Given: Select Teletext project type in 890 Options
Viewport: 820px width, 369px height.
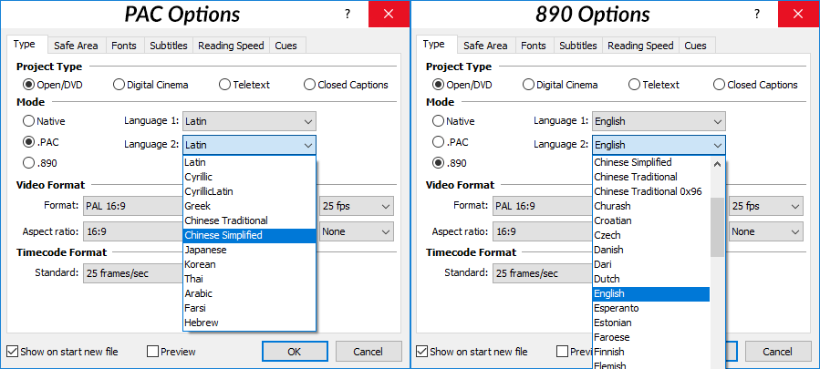Looking at the screenshot, I should [635, 85].
